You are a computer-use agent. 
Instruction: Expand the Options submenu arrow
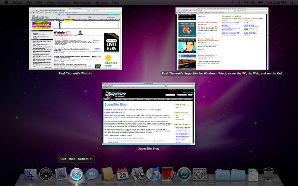[91, 159]
